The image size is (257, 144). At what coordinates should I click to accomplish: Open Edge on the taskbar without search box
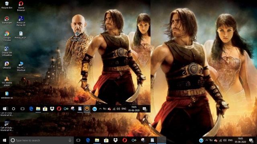pyautogui.click(x=31, y=109)
